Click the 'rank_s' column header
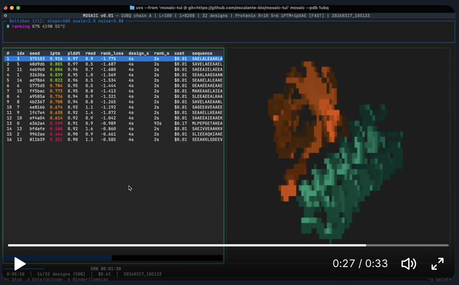This screenshot has height=285, width=459. click(162, 53)
